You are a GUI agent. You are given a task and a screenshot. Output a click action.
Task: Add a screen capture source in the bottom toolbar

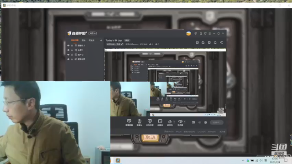tap(129, 123)
